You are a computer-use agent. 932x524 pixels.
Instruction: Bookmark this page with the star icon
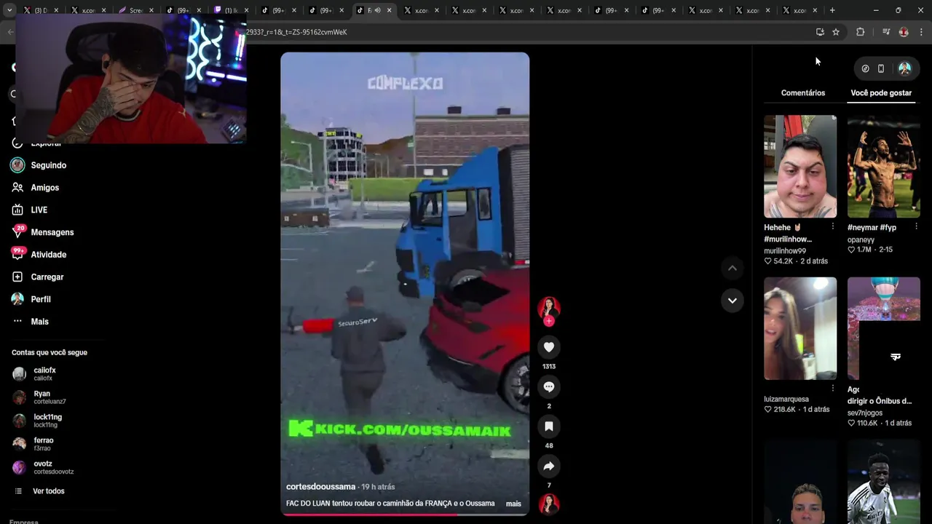(x=836, y=32)
